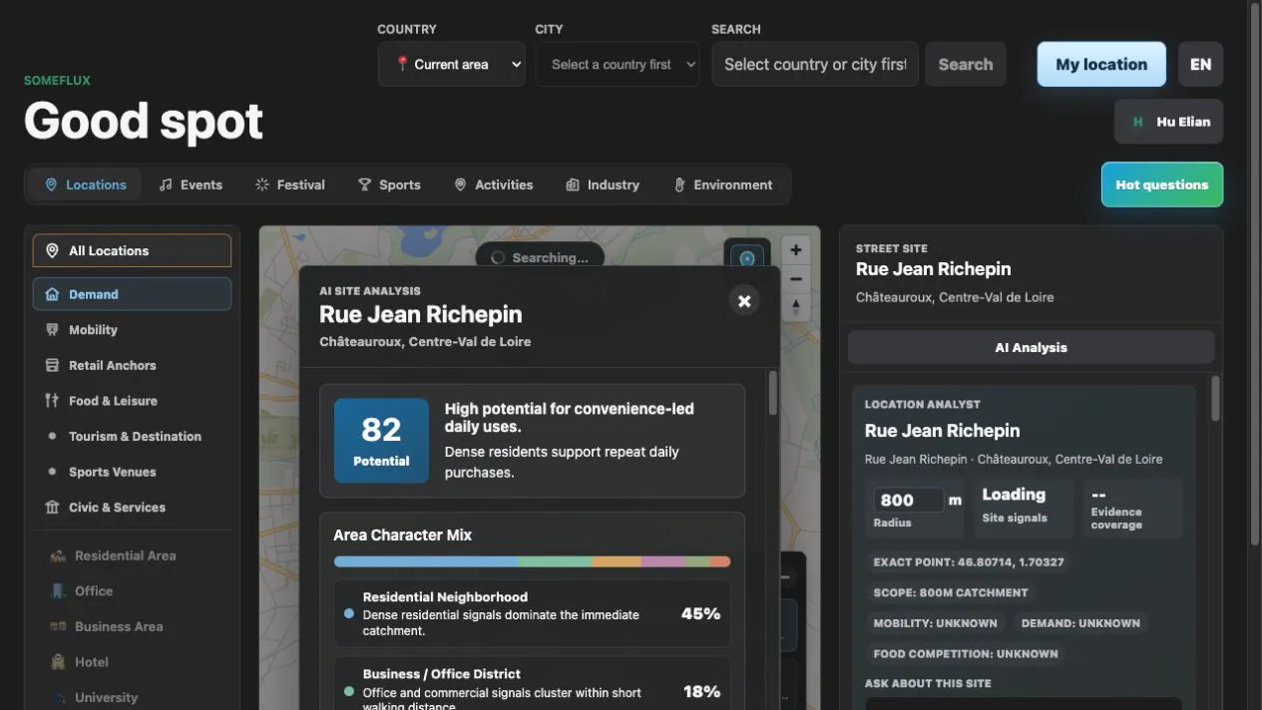Select the Business / Office District 18% row

coord(532,684)
